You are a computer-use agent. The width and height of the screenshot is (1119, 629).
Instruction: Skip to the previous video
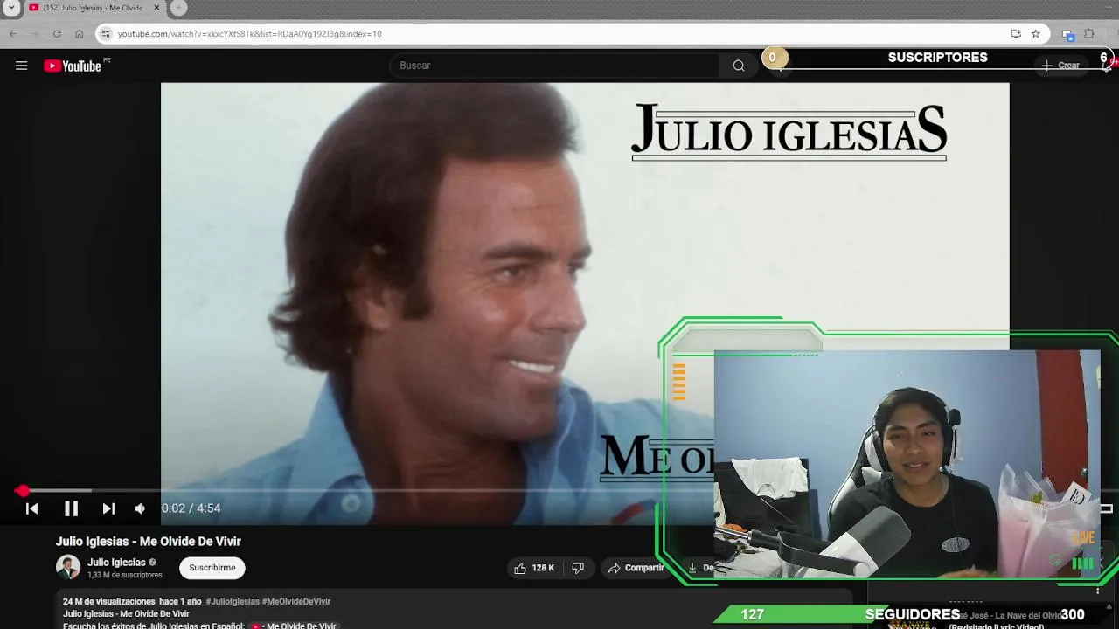pyautogui.click(x=32, y=508)
